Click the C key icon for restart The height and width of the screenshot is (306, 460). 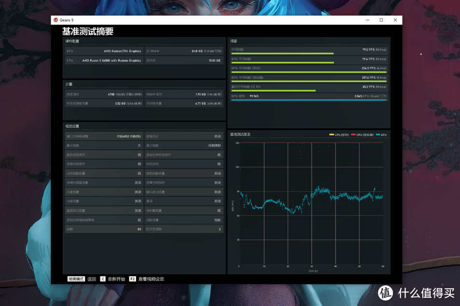tap(103, 279)
